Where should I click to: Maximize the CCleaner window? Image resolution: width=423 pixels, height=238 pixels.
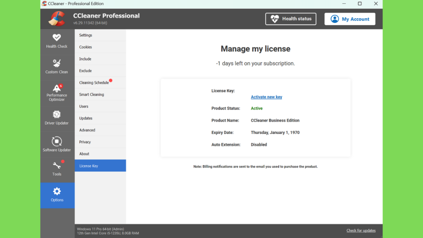[x=360, y=3]
